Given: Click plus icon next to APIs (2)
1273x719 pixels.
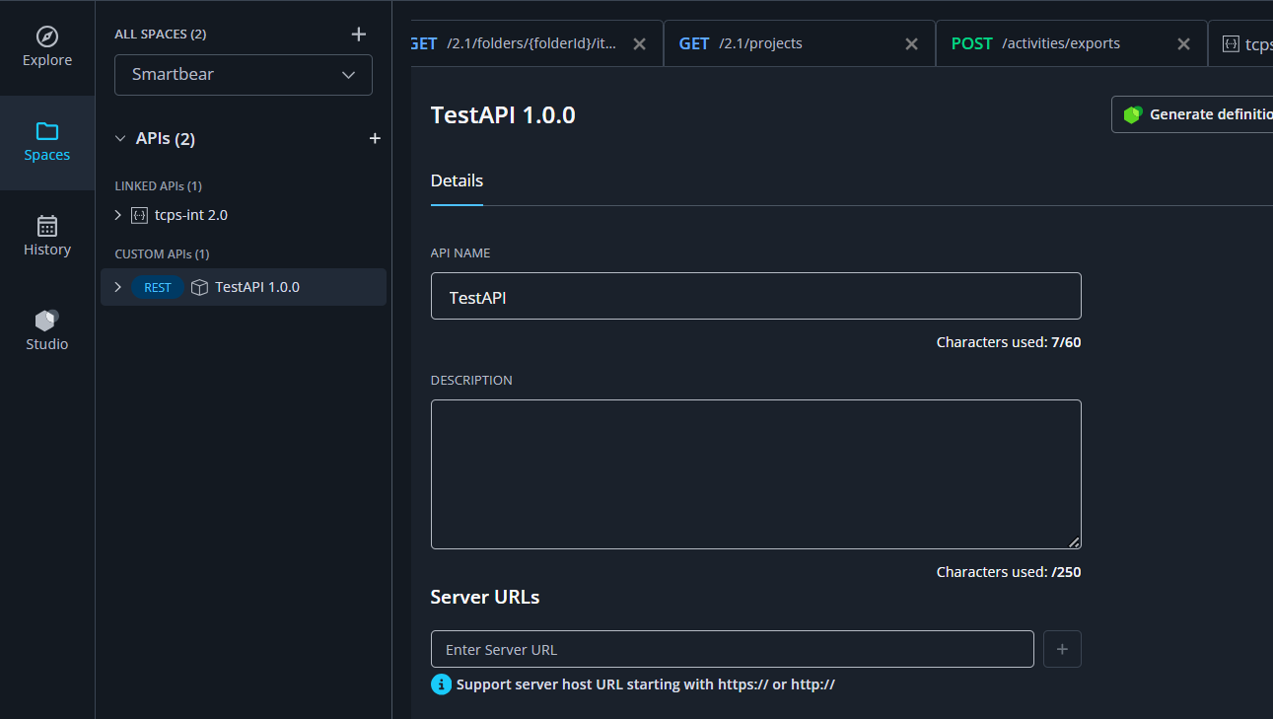Looking at the screenshot, I should [375, 139].
